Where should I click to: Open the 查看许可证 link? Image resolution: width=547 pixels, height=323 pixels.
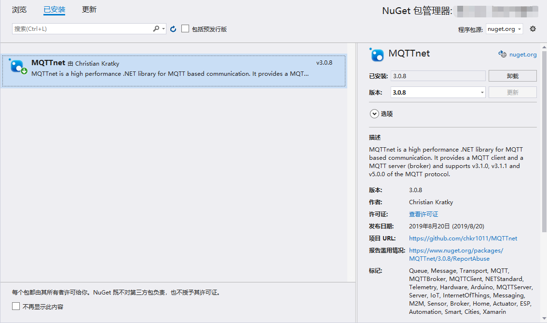click(423, 214)
